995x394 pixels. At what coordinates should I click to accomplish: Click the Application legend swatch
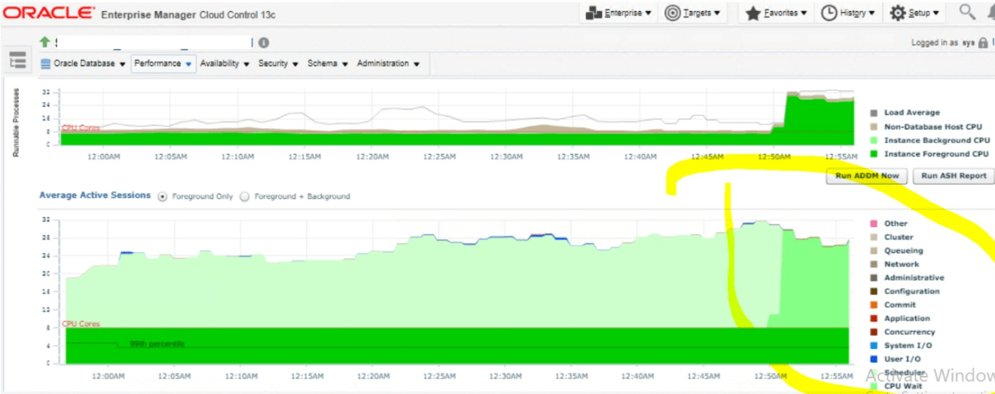(874, 318)
